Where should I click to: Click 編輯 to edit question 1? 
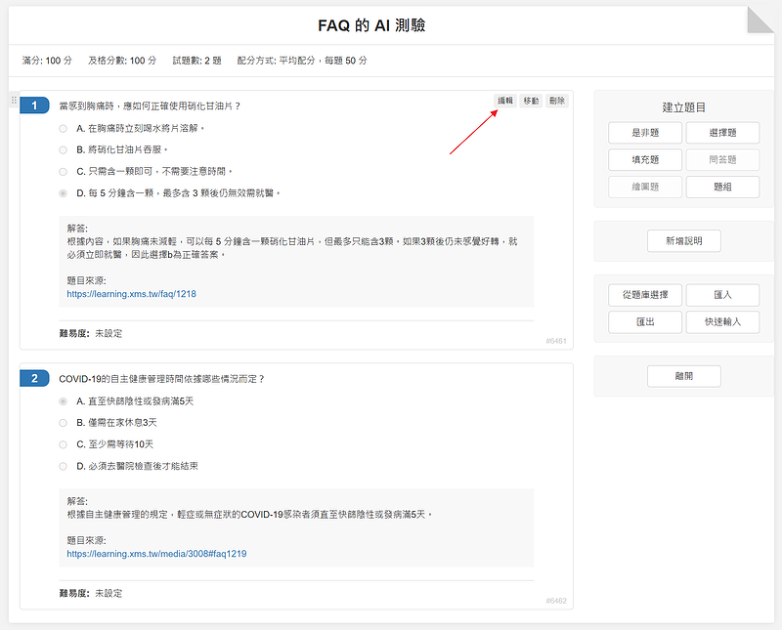505,101
